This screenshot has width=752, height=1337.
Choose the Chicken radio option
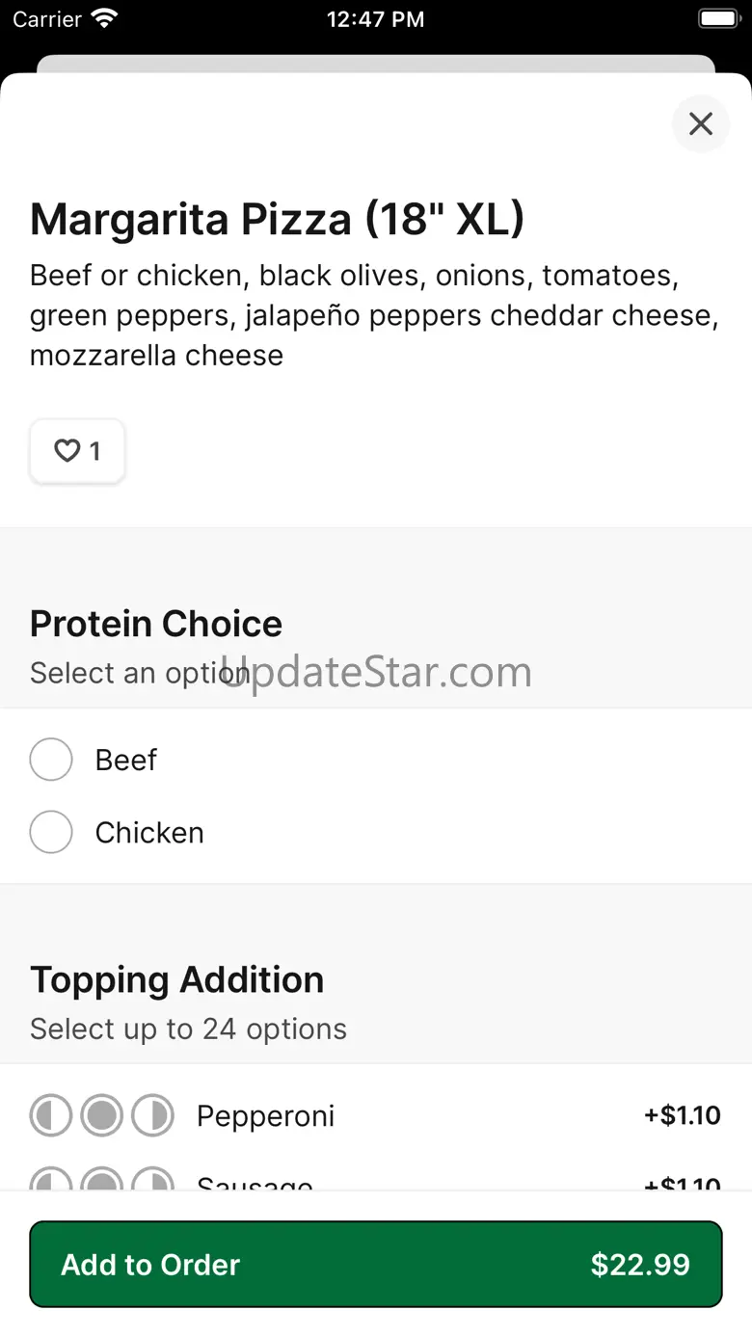(51, 832)
